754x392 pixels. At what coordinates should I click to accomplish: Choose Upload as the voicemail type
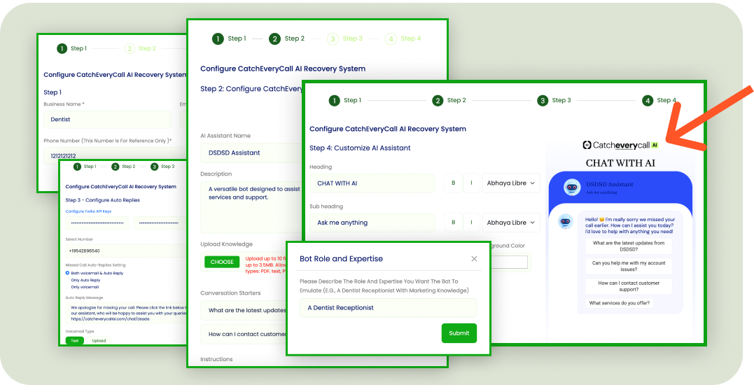point(99,340)
